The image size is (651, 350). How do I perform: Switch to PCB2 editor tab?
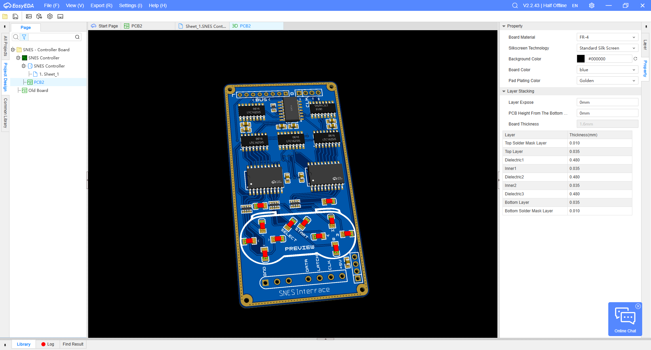148,26
